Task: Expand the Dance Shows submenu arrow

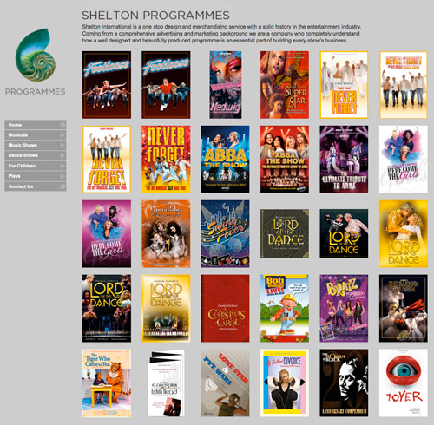Action: (x=62, y=155)
